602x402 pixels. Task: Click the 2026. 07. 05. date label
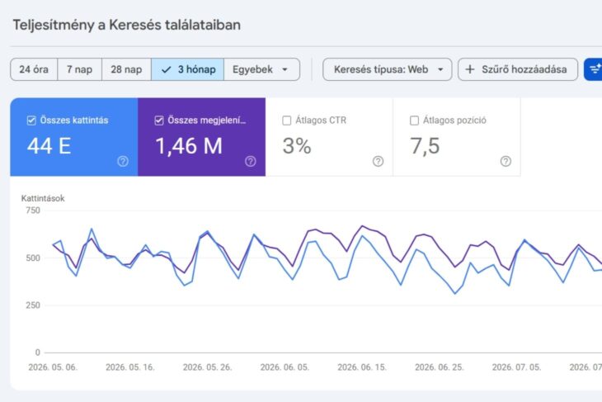[x=516, y=367]
